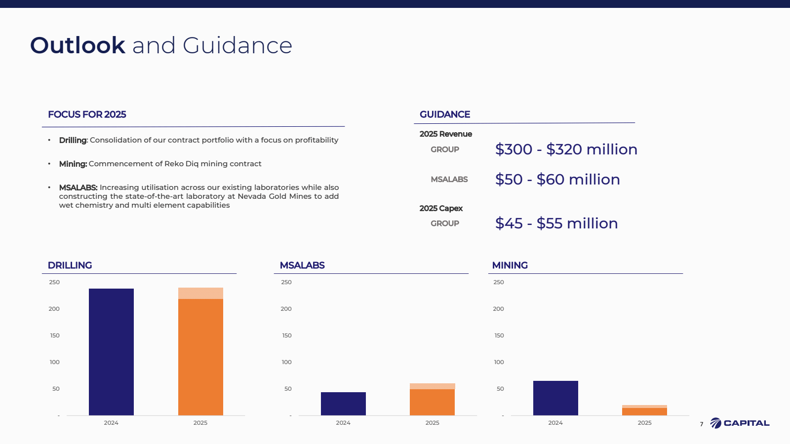Viewport: 790px width, 444px height.
Task: Click the Drilling 2024 navy bar
Action: tap(111, 352)
